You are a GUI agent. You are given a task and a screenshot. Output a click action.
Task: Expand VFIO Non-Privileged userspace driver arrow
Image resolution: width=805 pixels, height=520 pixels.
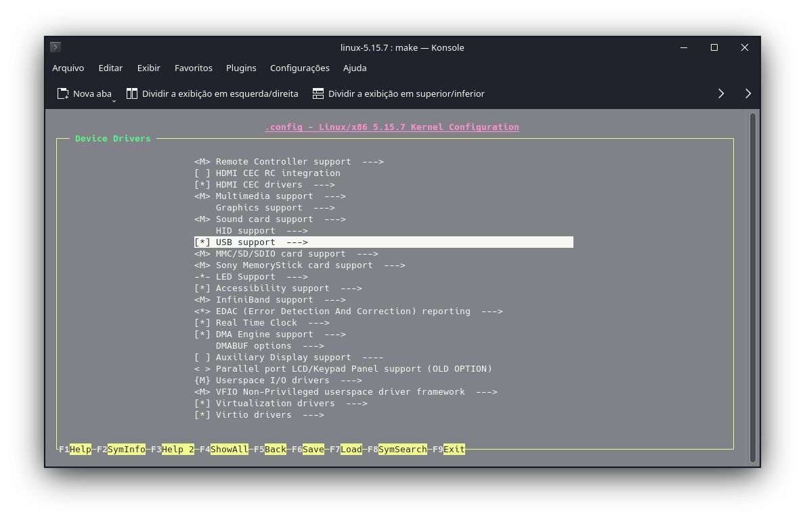click(486, 391)
